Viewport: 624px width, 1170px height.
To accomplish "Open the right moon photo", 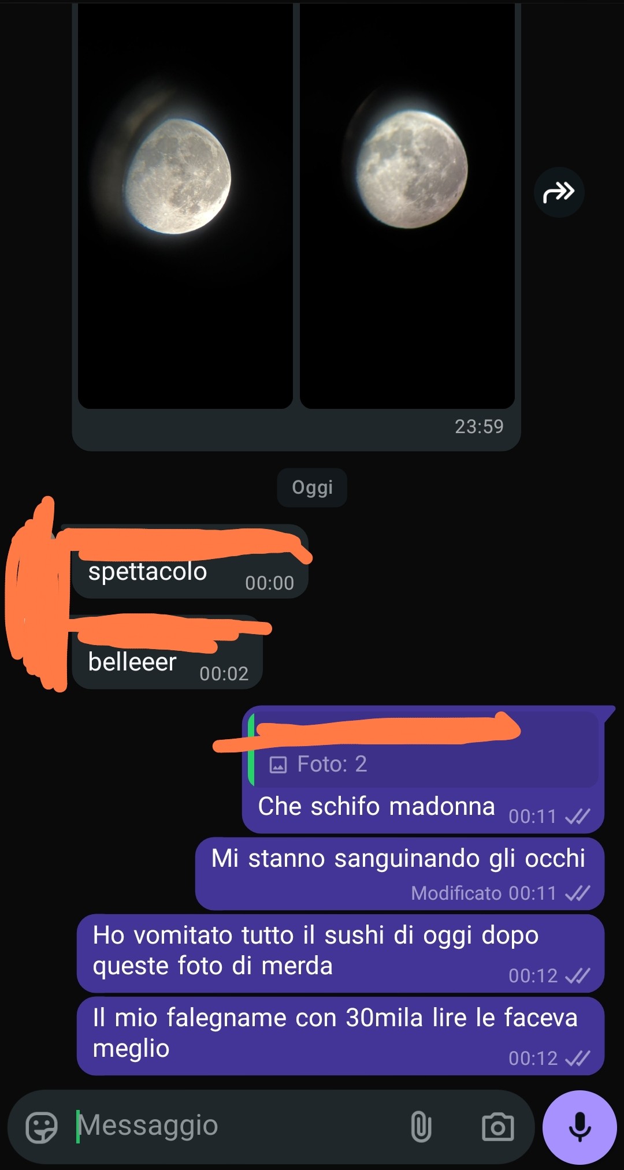I will tap(407, 205).
